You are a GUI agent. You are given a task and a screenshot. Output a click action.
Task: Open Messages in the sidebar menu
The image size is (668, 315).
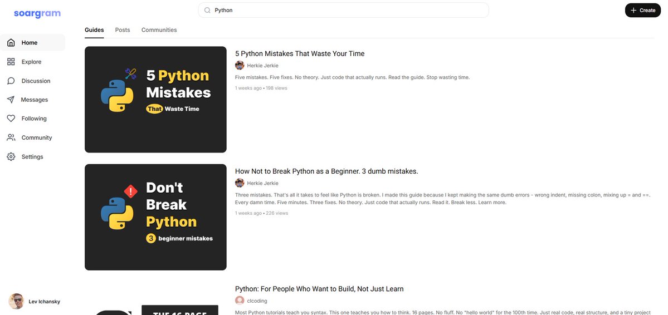33,100
